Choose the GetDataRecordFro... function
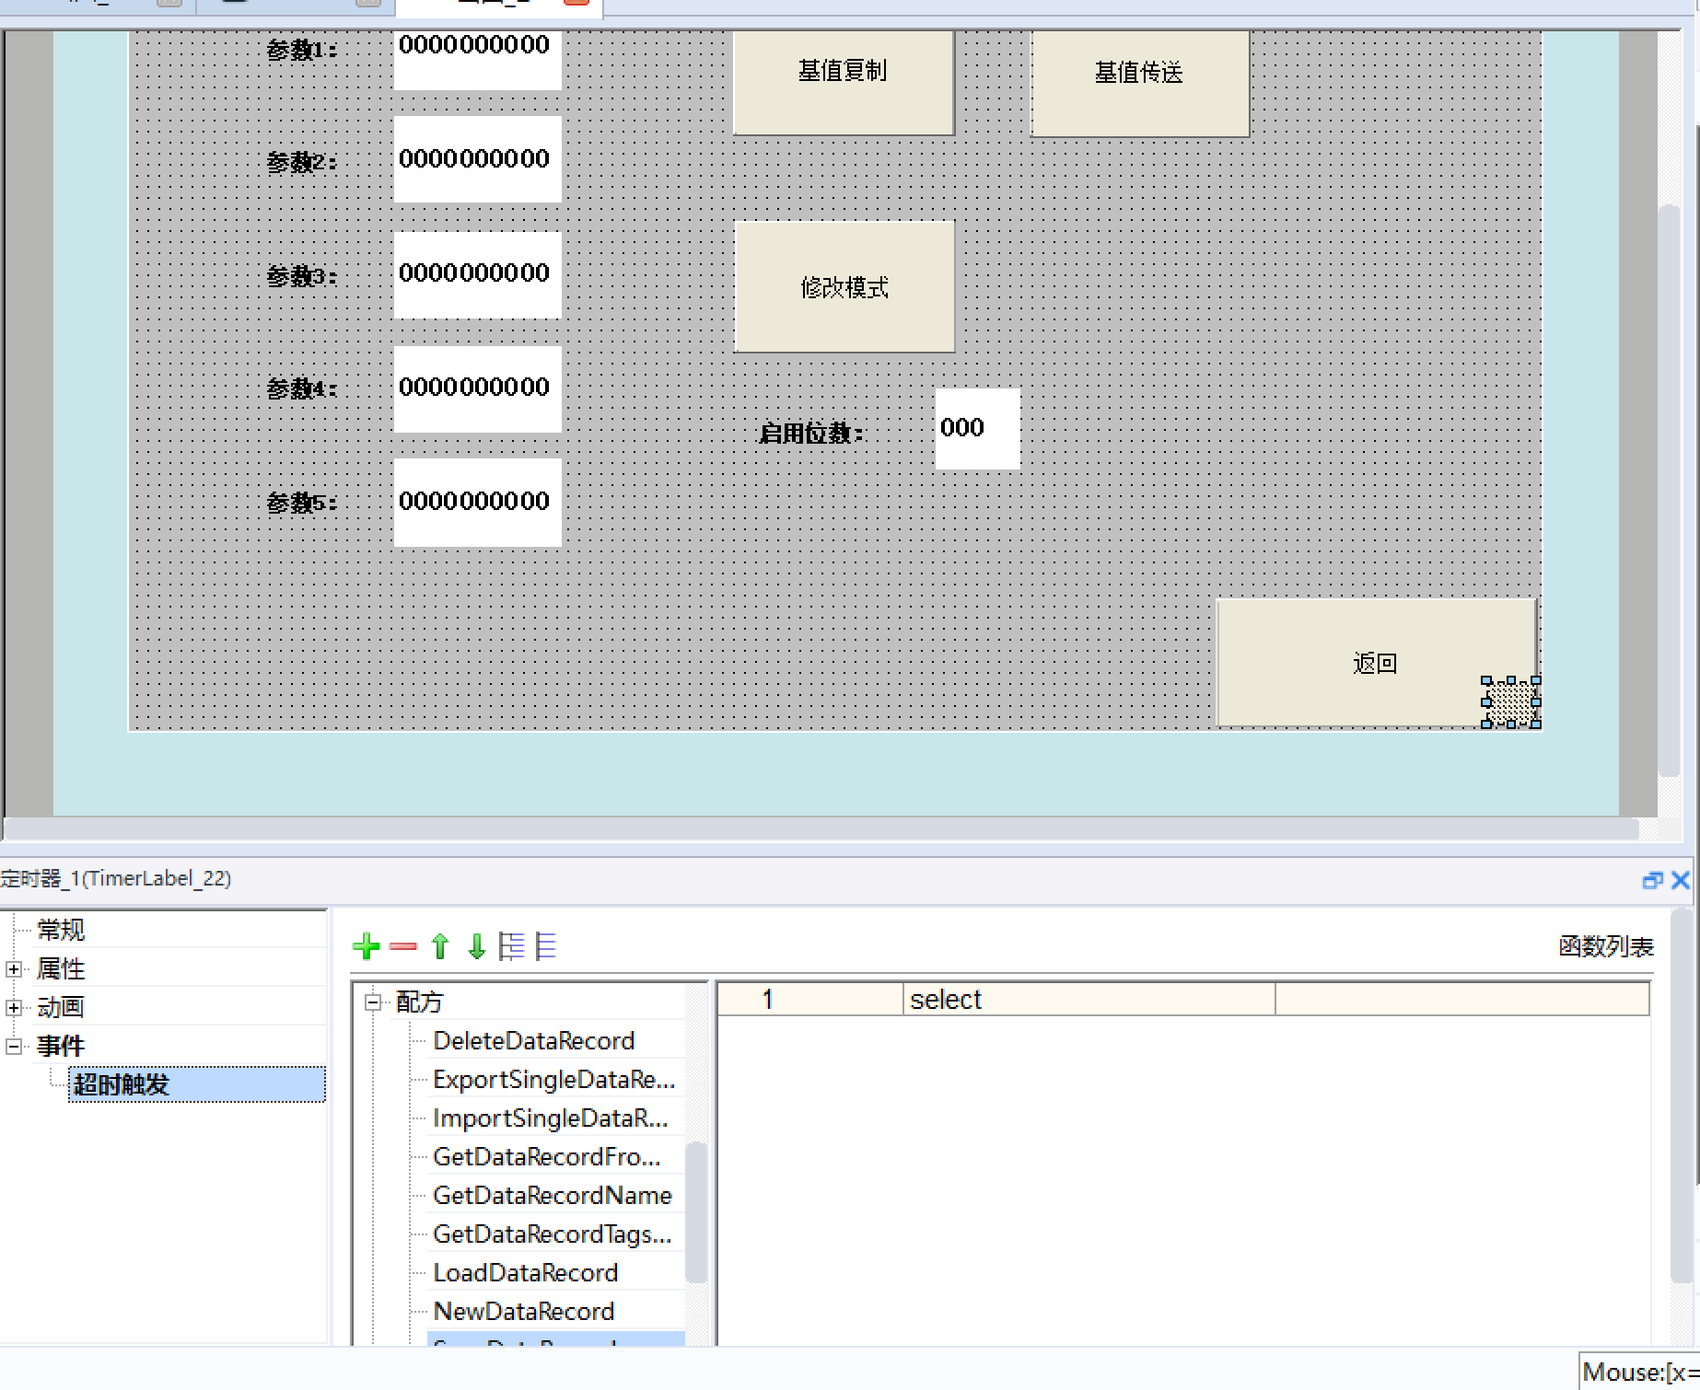 coord(547,1156)
